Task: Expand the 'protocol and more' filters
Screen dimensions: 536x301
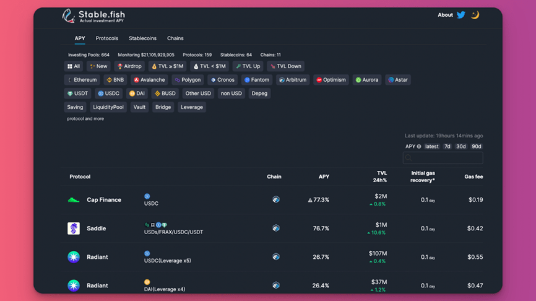Action: coord(85,119)
